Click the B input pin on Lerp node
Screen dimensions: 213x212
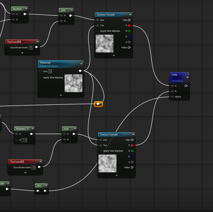173,91
